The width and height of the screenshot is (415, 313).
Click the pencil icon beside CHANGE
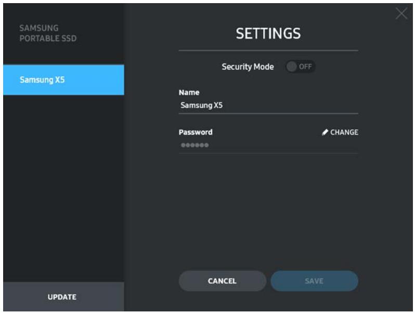pyautogui.click(x=325, y=132)
